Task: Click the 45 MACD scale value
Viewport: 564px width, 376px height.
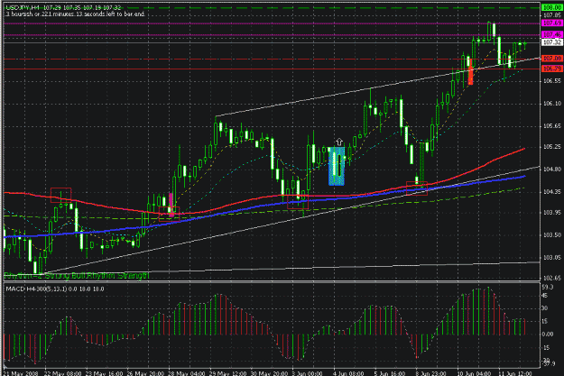Action: click(545, 296)
